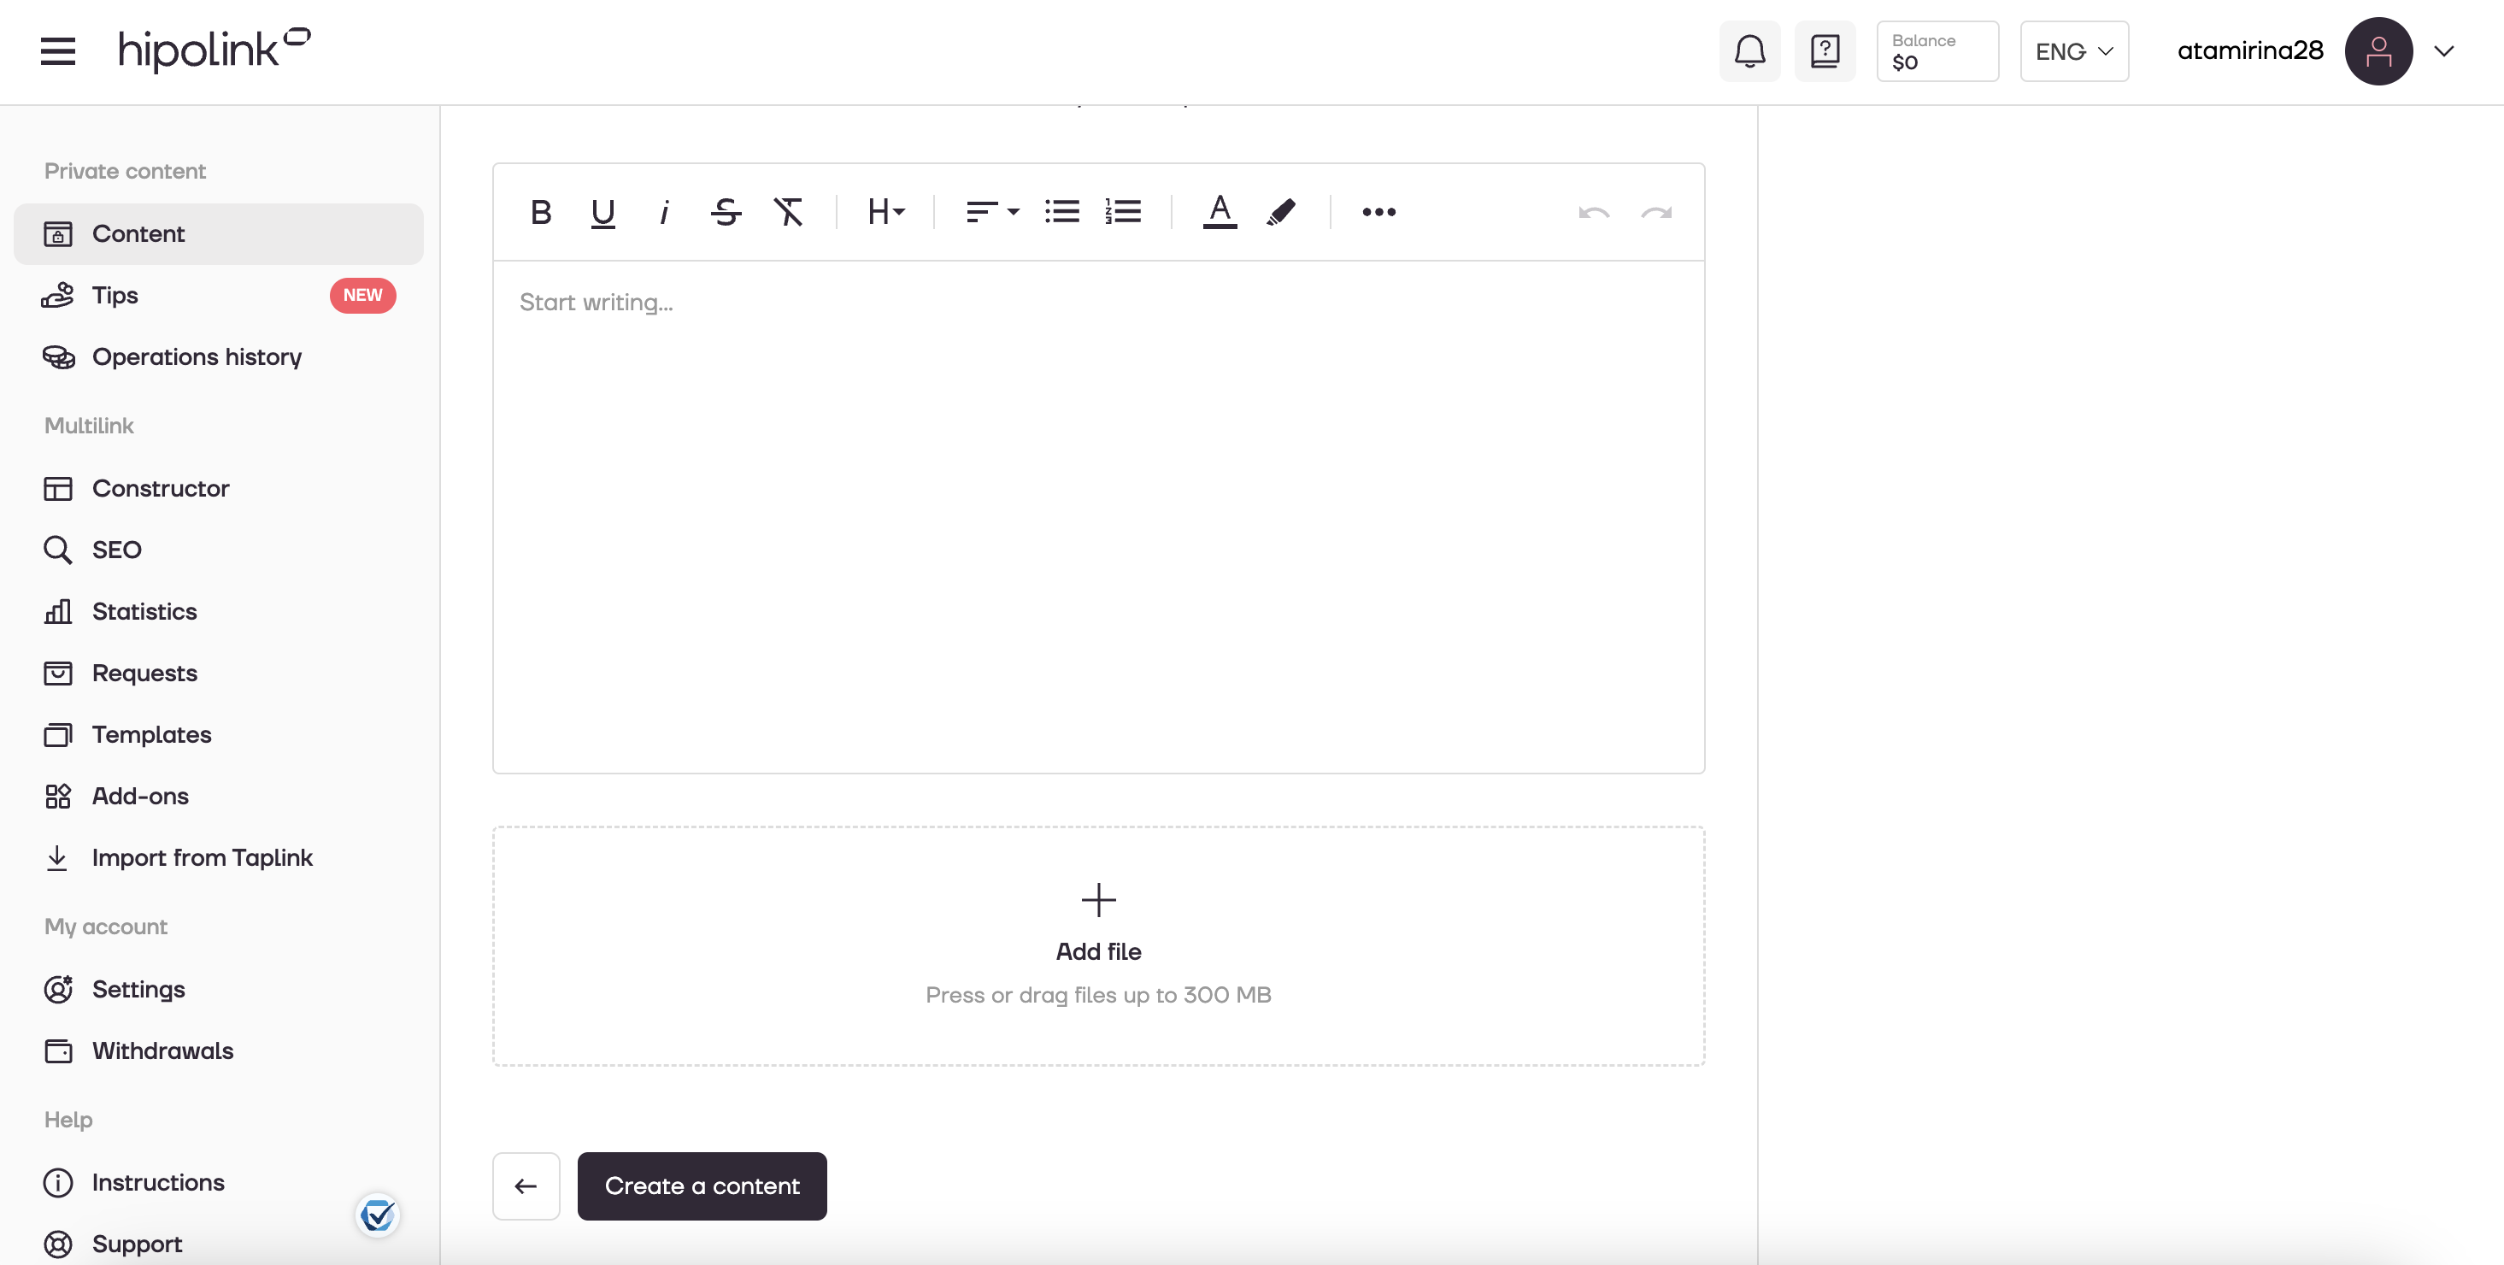
Task: Go back with the arrow button
Action: (526, 1186)
